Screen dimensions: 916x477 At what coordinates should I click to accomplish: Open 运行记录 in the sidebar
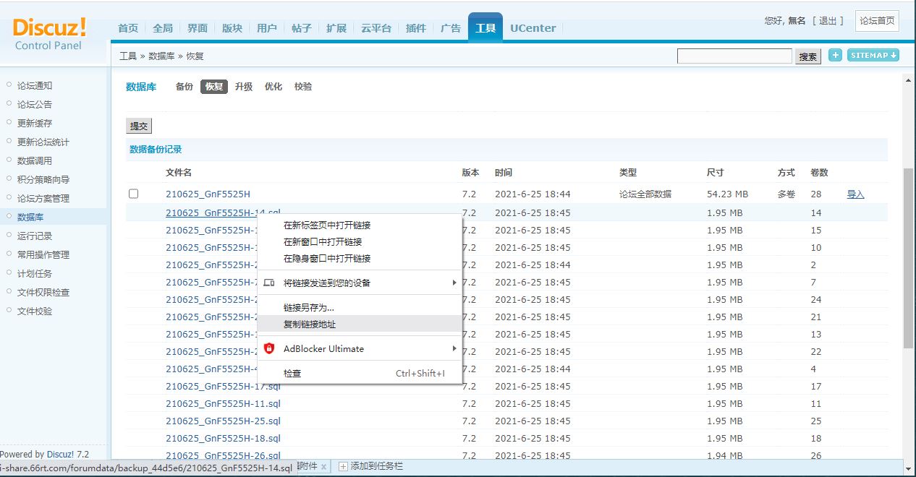point(35,236)
